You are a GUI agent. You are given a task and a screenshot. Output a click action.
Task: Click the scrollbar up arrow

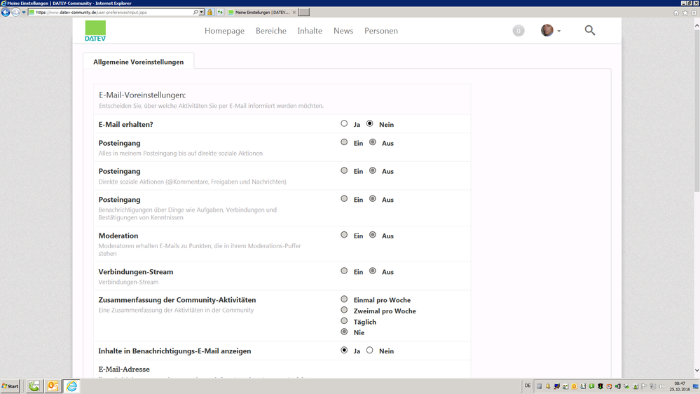click(x=696, y=25)
